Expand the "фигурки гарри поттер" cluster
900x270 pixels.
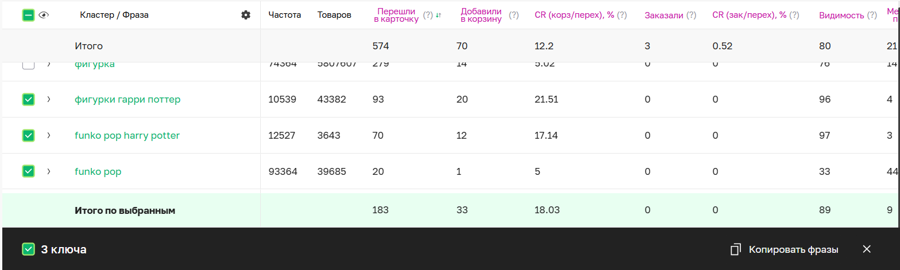(49, 100)
